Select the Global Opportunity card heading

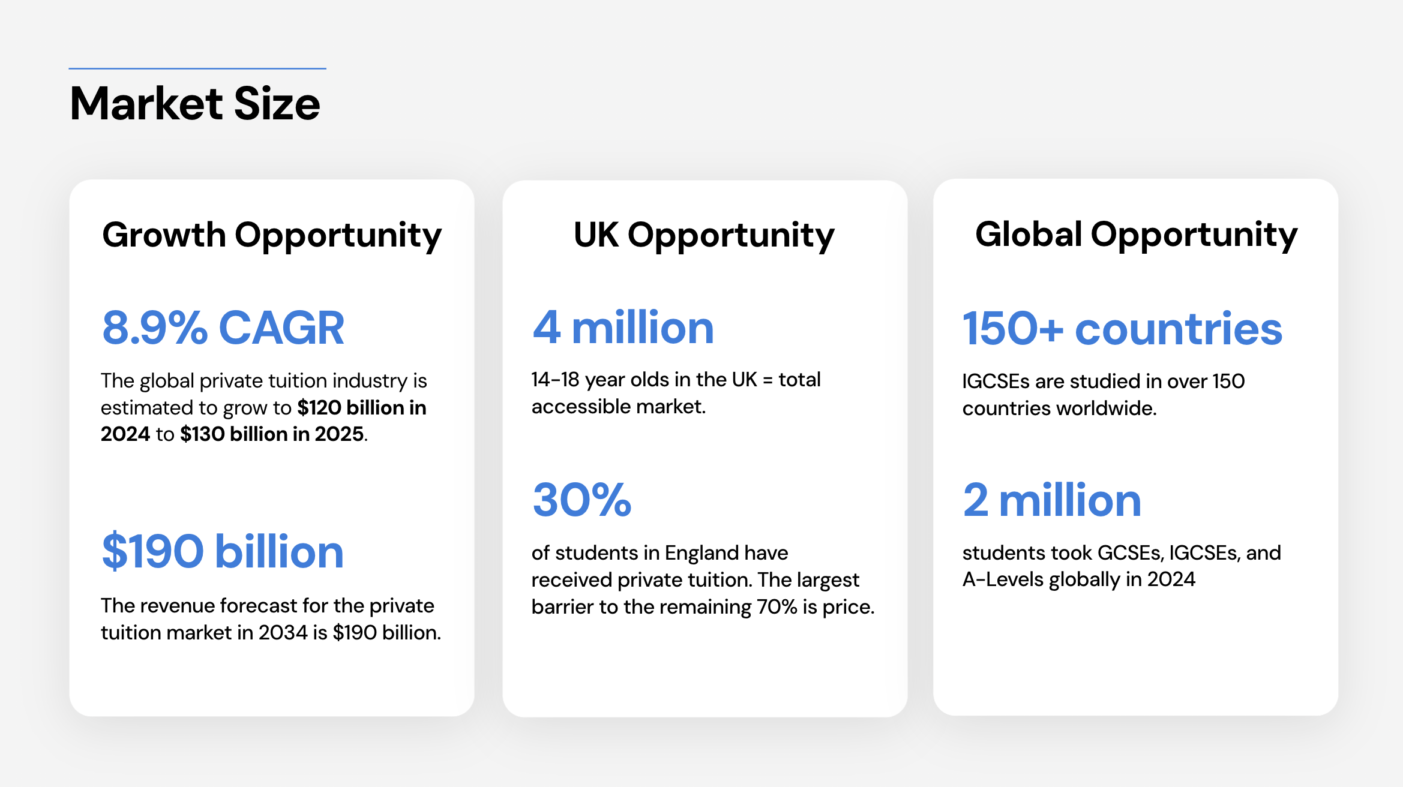(1136, 235)
